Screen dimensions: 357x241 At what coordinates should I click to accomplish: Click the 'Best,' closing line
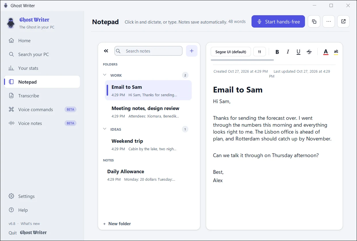point(218,172)
